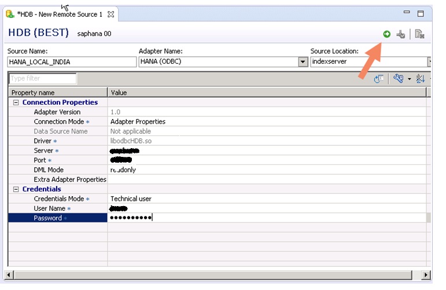Close the New Remote Source 1 tab
Viewport: 446px width, 290px height.
111,14
